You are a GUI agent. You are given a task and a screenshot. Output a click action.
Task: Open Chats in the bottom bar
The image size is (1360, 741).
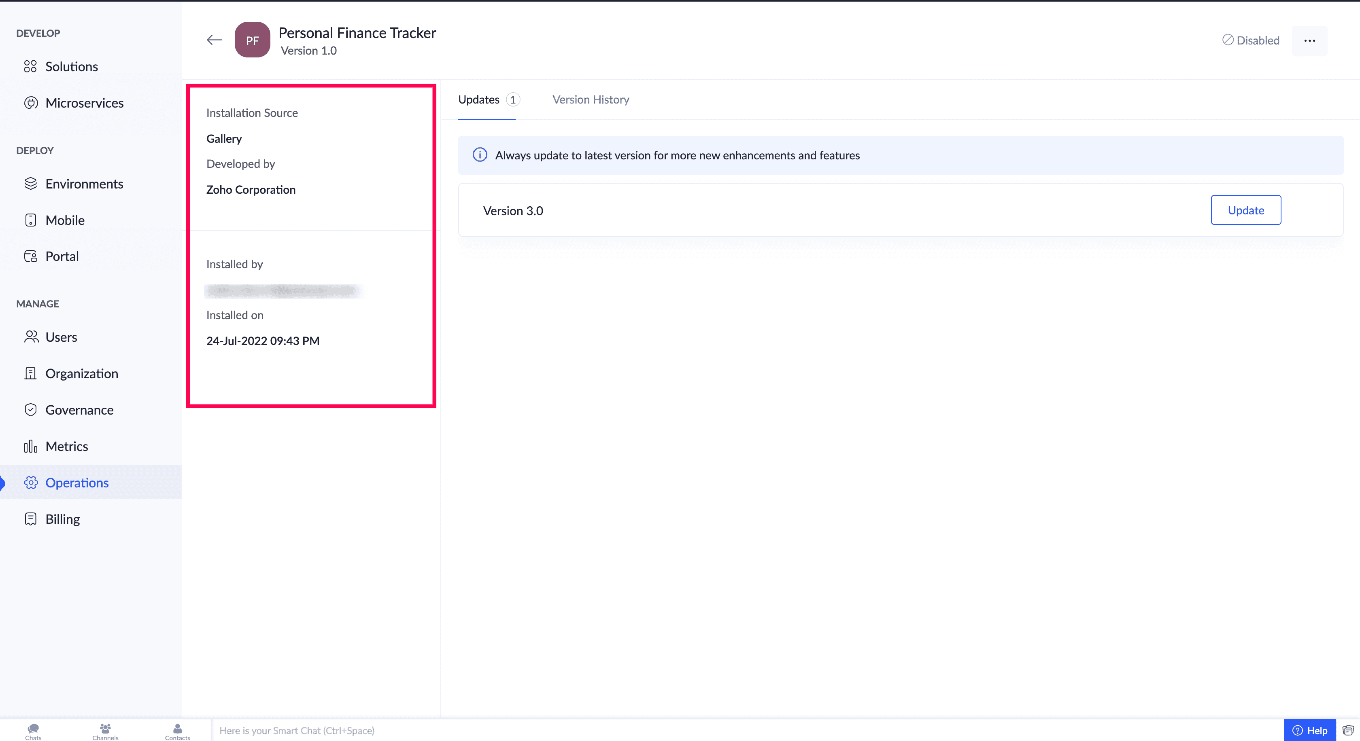(x=33, y=731)
